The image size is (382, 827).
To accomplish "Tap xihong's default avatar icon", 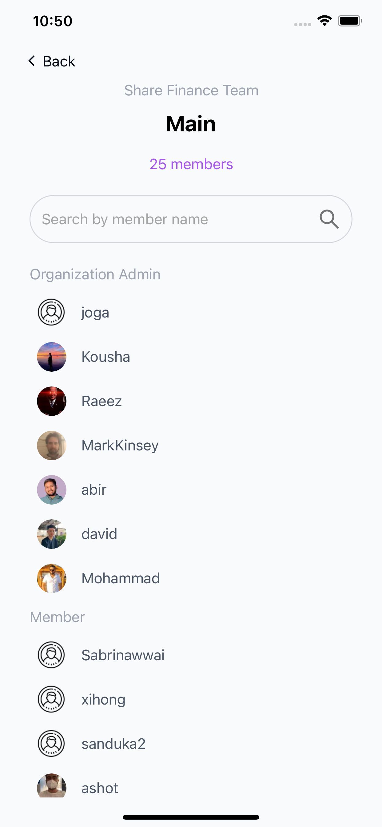I will point(51,699).
